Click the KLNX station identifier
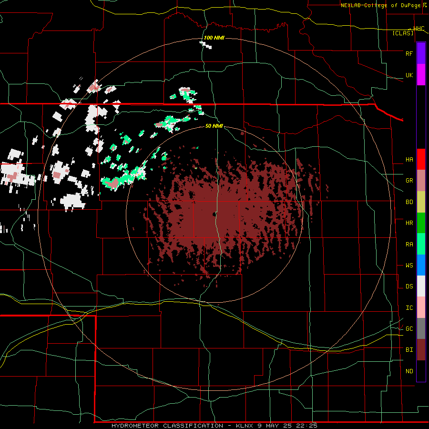Screen dimensions: 429x429 tap(245, 426)
